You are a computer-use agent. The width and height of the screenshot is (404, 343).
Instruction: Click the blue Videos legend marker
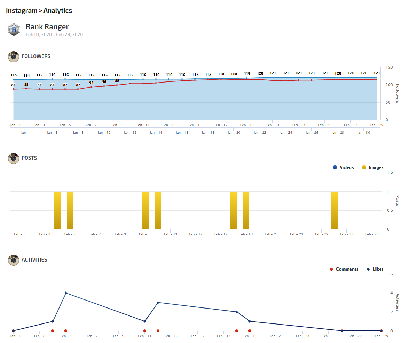(335, 167)
